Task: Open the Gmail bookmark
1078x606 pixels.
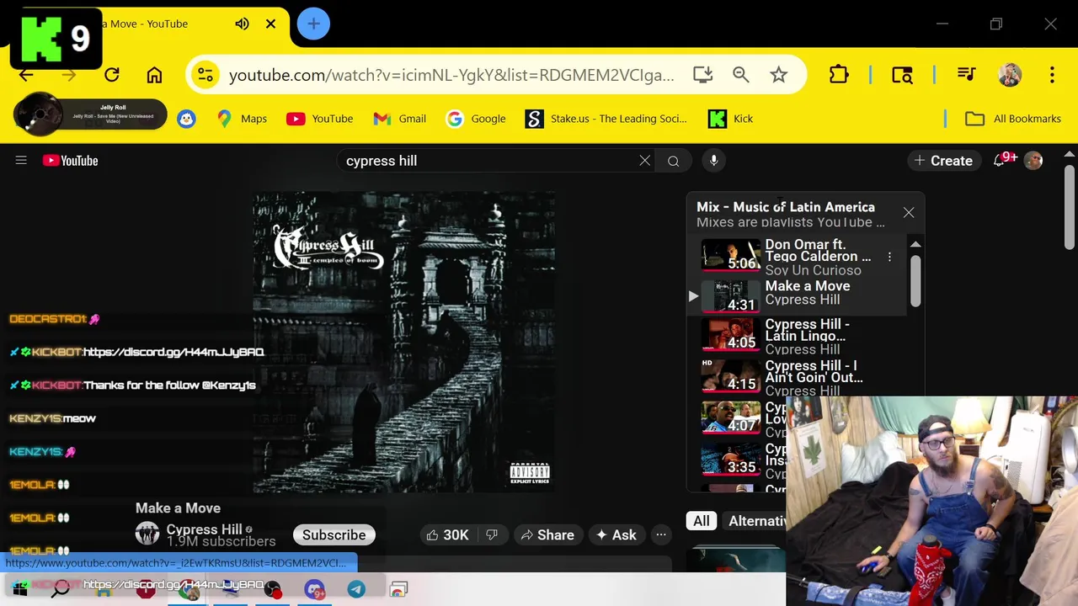Action: [400, 119]
